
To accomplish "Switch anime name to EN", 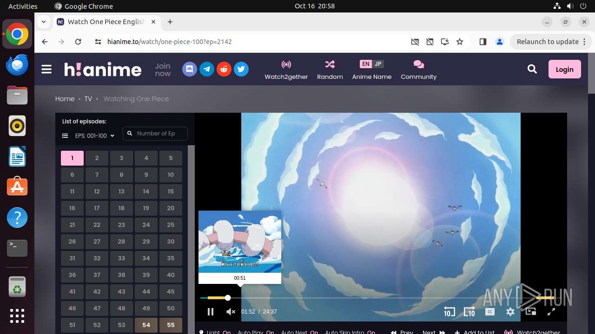I will pos(366,64).
